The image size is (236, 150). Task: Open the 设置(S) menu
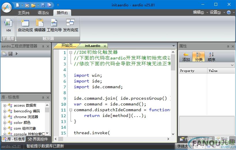pos(215,12)
